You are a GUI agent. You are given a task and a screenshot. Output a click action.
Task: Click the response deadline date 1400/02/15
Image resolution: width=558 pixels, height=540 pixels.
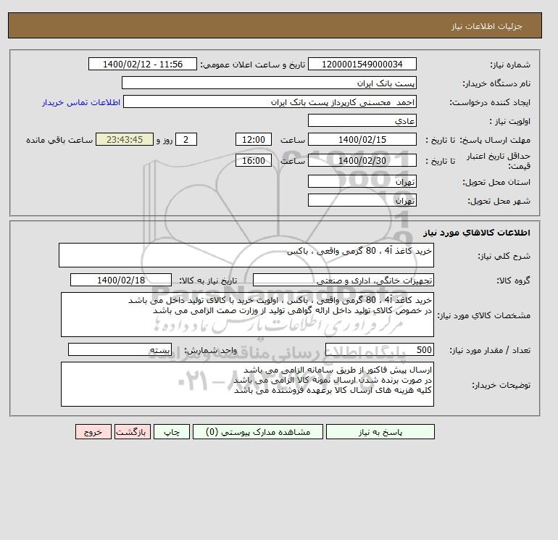point(362,140)
